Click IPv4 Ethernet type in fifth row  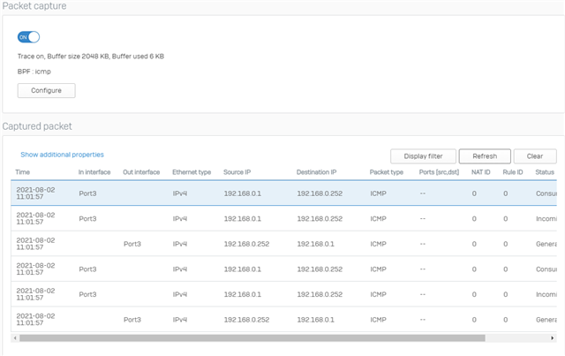click(x=180, y=294)
